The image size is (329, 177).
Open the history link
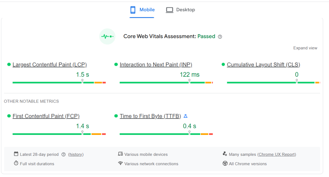[x=76, y=155]
